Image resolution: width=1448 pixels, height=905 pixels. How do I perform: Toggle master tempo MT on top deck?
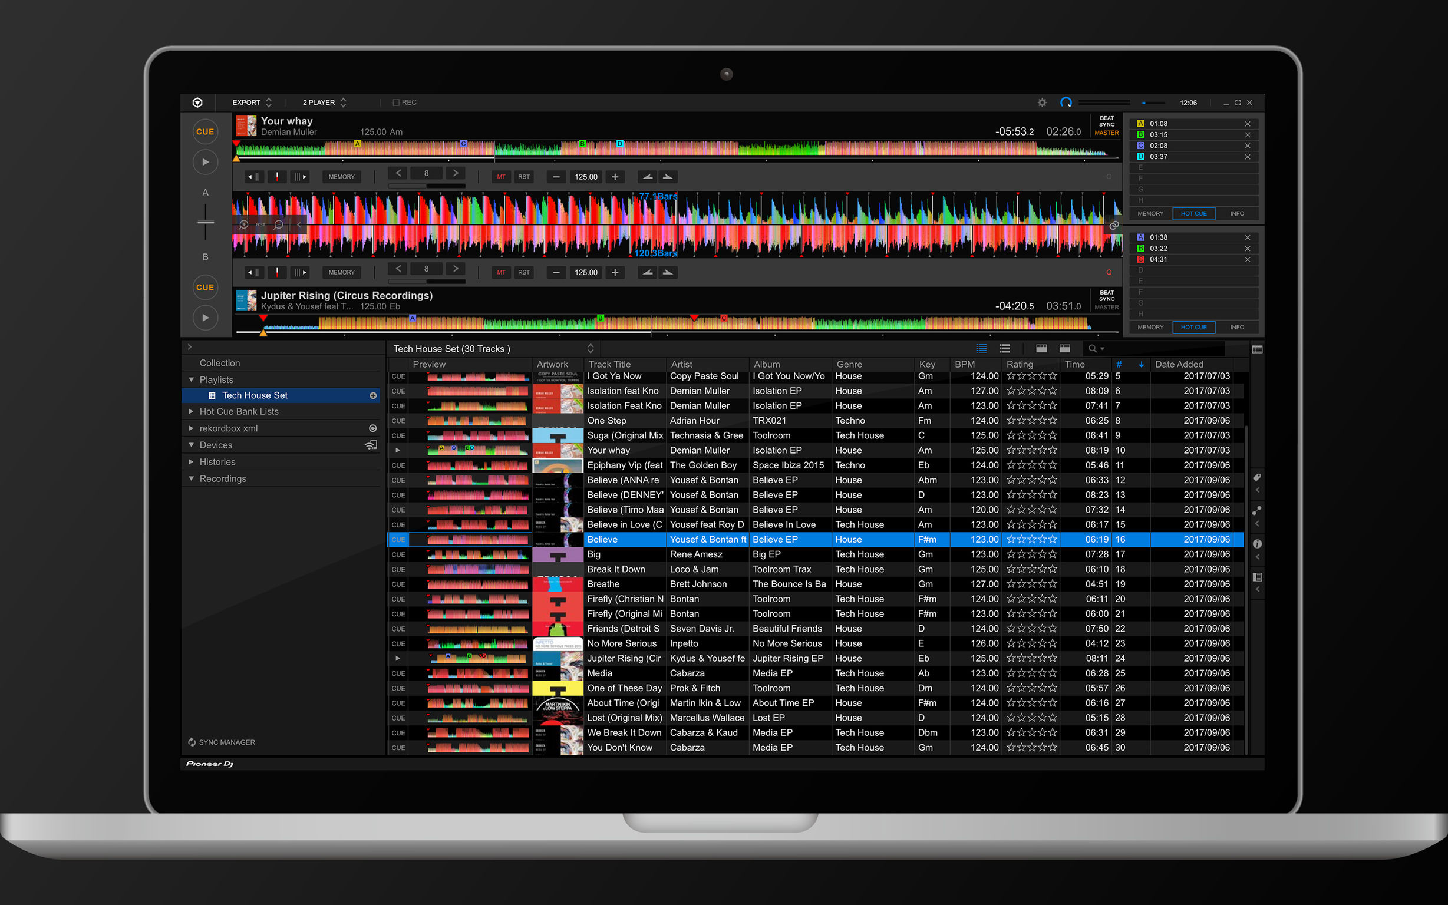click(501, 177)
